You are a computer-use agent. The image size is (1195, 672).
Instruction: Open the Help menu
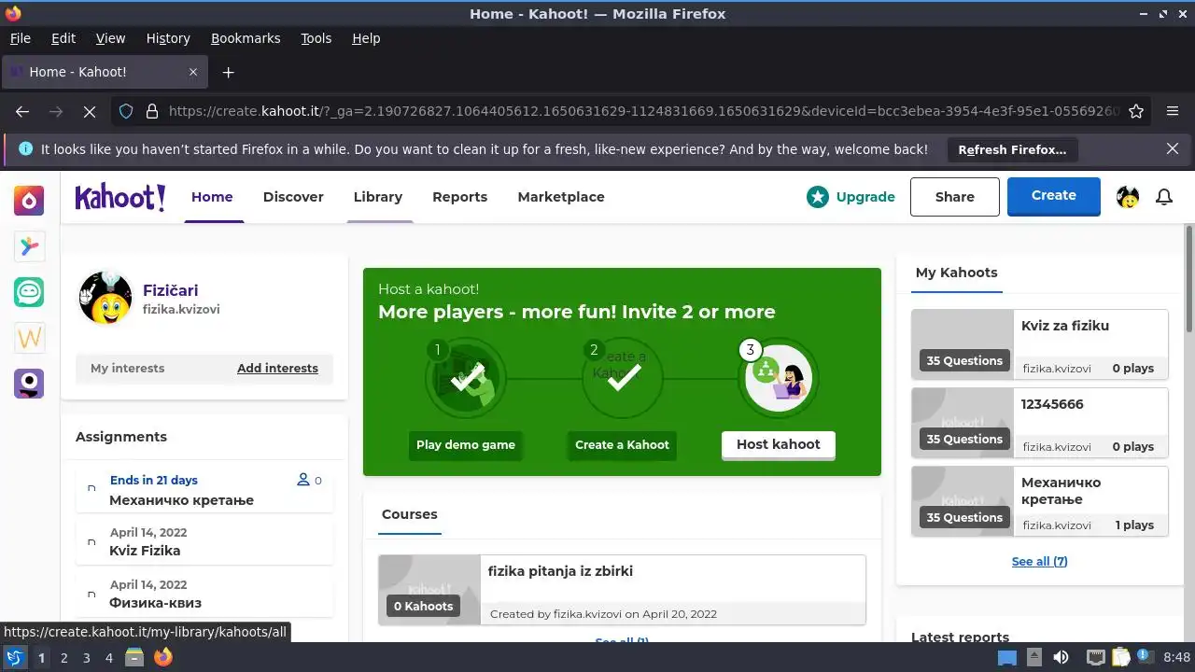tap(366, 38)
